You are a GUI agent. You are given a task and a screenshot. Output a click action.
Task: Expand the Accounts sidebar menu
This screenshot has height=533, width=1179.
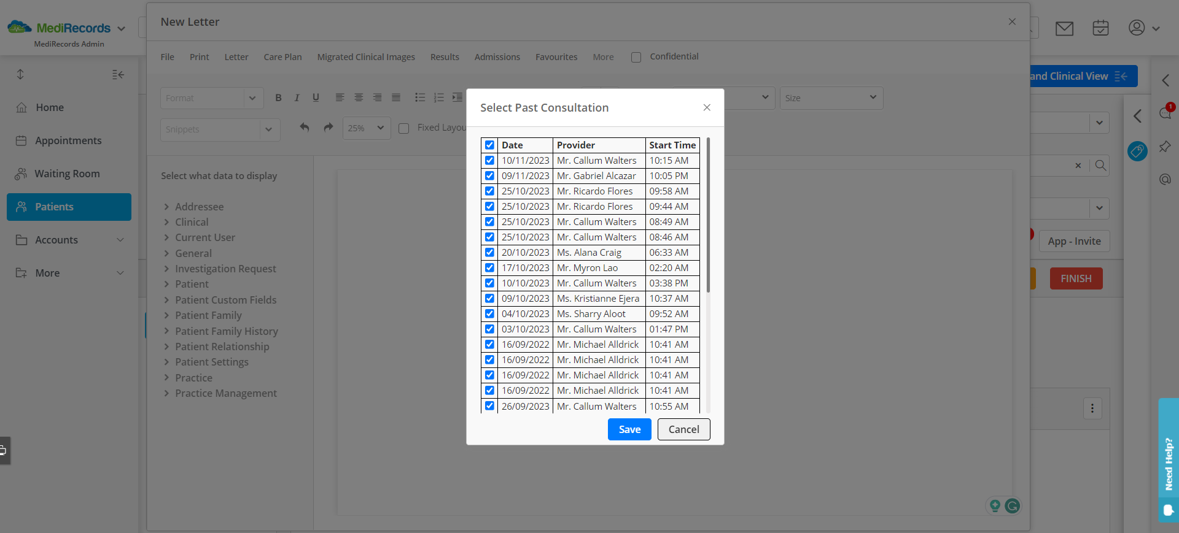[x=69, y=240]
